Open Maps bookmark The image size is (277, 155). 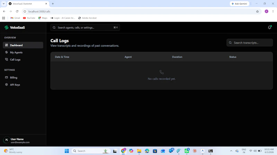point(43,18)
